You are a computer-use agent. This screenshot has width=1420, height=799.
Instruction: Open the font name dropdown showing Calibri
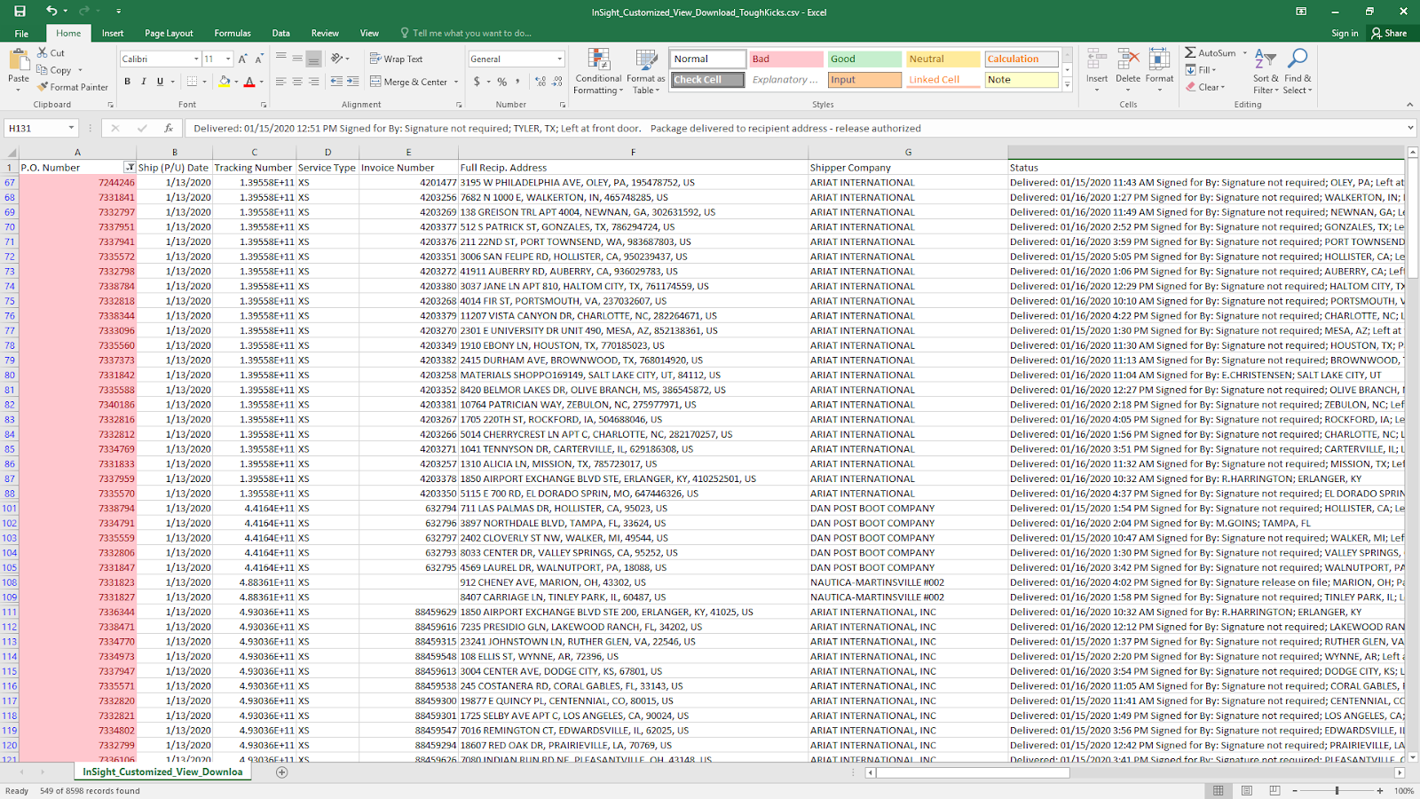[196, 59]
